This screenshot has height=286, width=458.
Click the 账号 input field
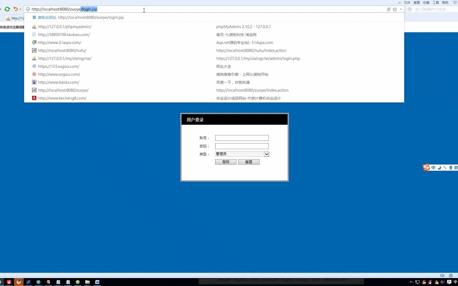pos(242,138)
